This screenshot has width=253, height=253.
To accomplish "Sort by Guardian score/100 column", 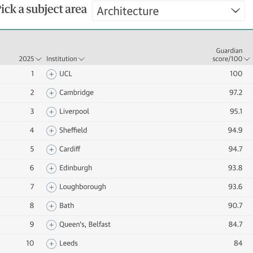I will tap(231, 55).
